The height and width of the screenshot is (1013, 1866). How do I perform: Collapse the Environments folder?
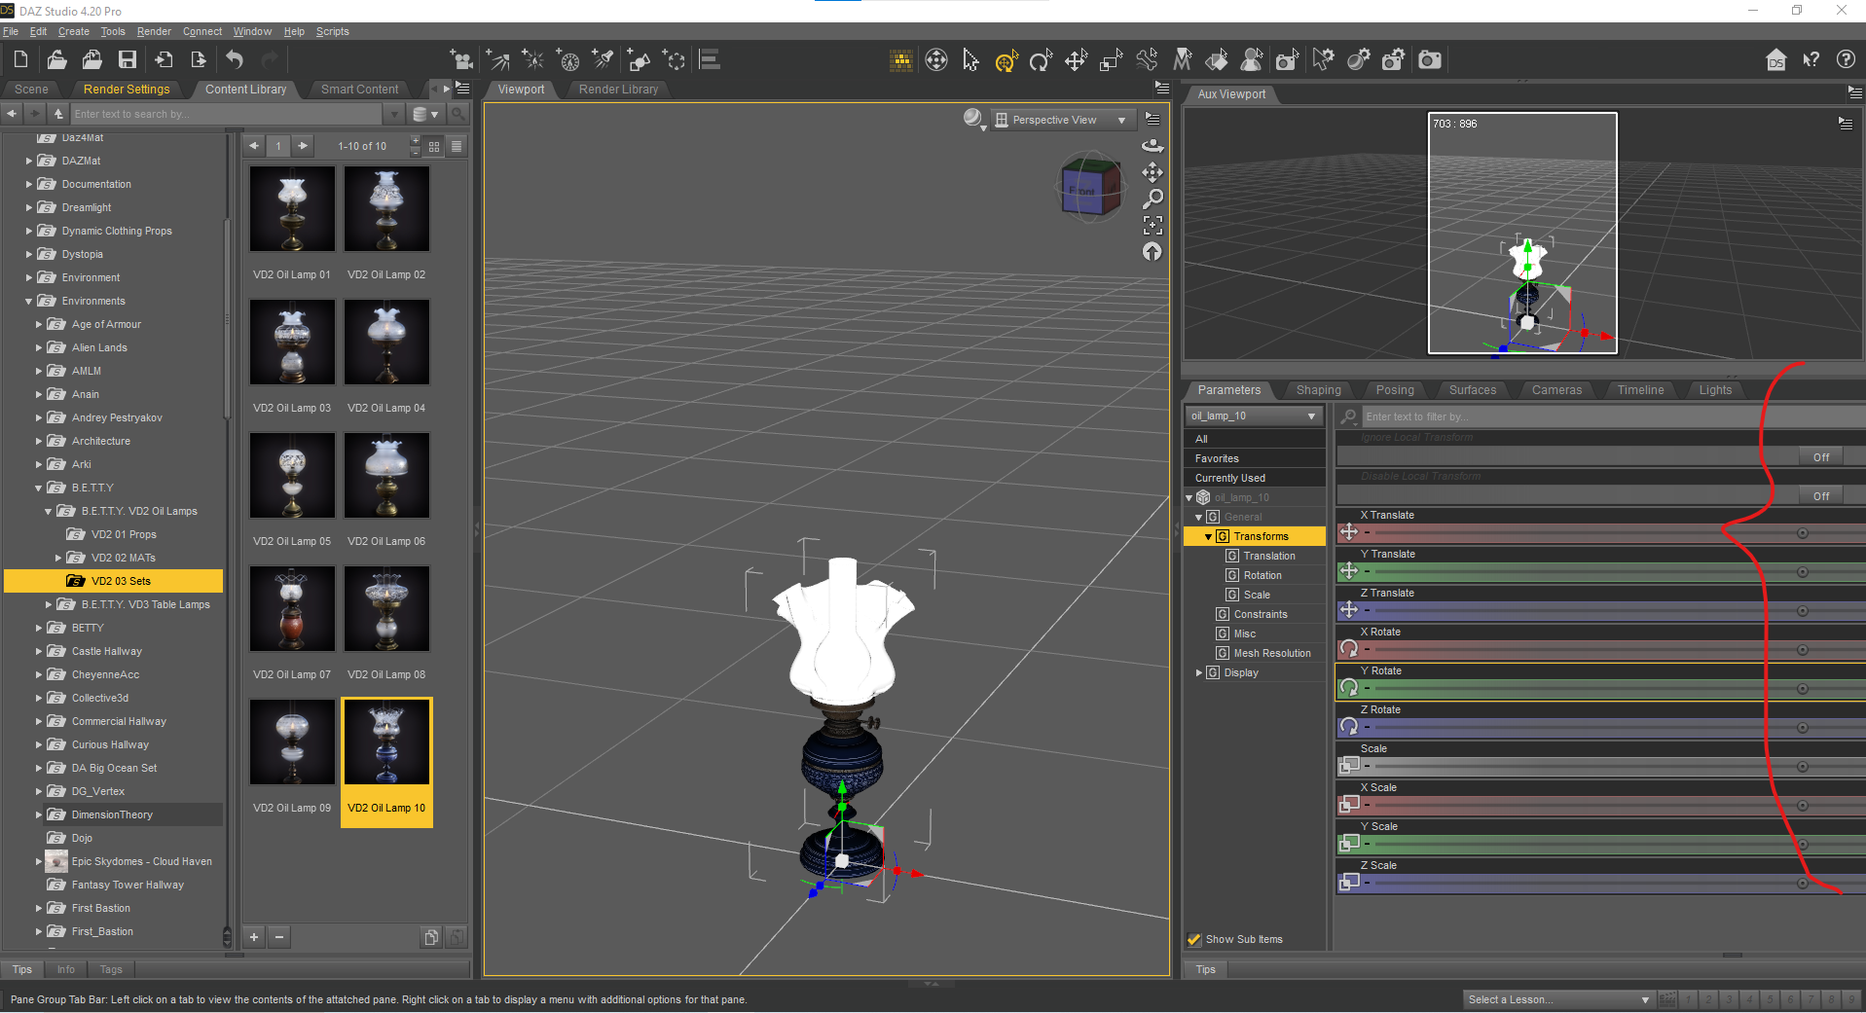(29, 302)
